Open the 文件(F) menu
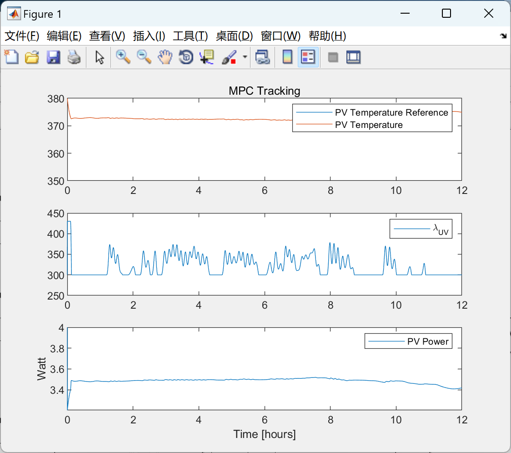The height and width of the screenshot is (453, 511). (22, 36)
